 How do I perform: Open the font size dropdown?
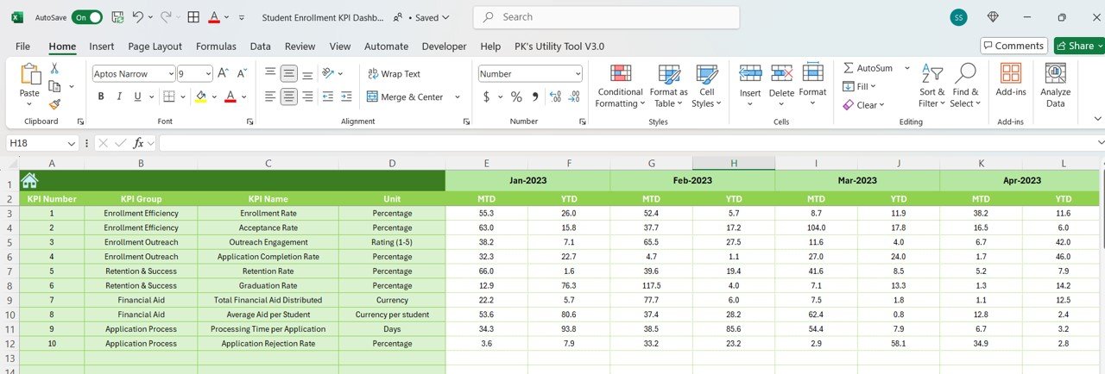click(206, 74)
